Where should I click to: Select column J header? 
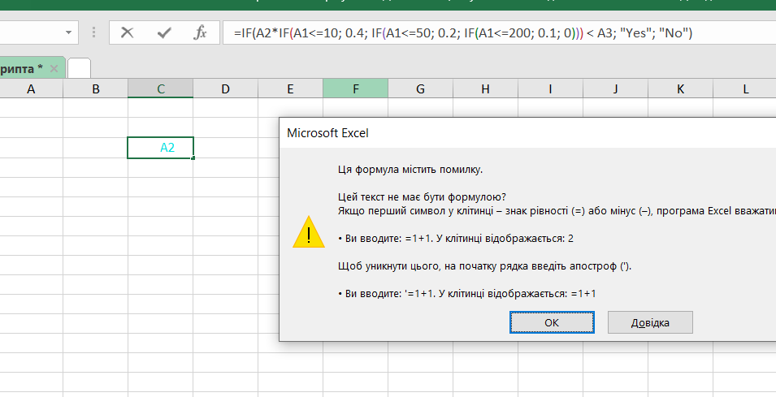tap(615, 89)
